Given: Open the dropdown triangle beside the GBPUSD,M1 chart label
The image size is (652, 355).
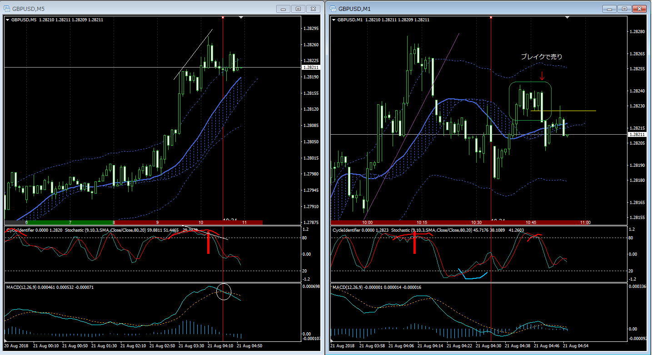Looking at the screenshot, I should click(x=334, y=20).
